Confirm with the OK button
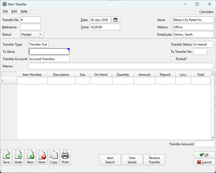Screen dimensions: 216x173 pyautogui.click(x=204, y=155)
